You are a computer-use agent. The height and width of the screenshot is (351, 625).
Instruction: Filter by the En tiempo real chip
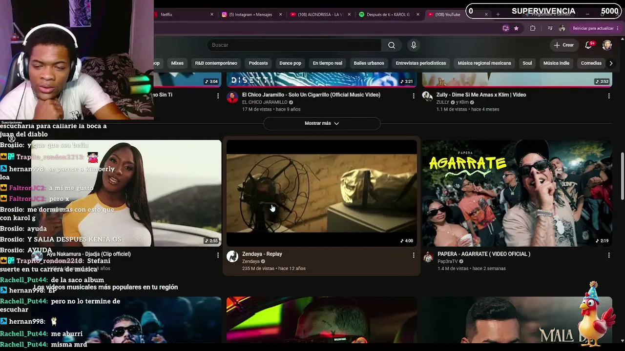click(328, 63)
